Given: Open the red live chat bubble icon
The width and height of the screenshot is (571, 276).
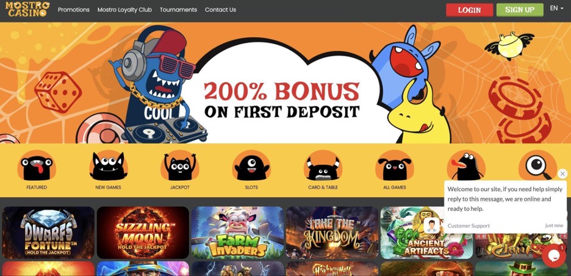Looking at the screenshot, I should coord(553,256).
